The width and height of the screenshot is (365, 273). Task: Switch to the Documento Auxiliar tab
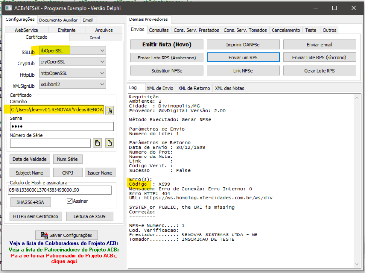click(x=58, y=20)
